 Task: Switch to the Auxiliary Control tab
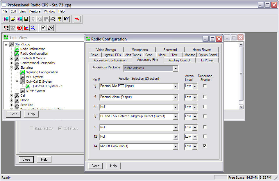point(179,60)
